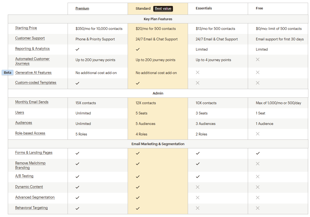Click the Free checkmark for Forms & Landing Pages
The width and height of the screenshot is (310, 217).
(x=258, y=153)
